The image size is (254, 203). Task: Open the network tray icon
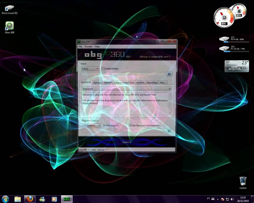227,199
